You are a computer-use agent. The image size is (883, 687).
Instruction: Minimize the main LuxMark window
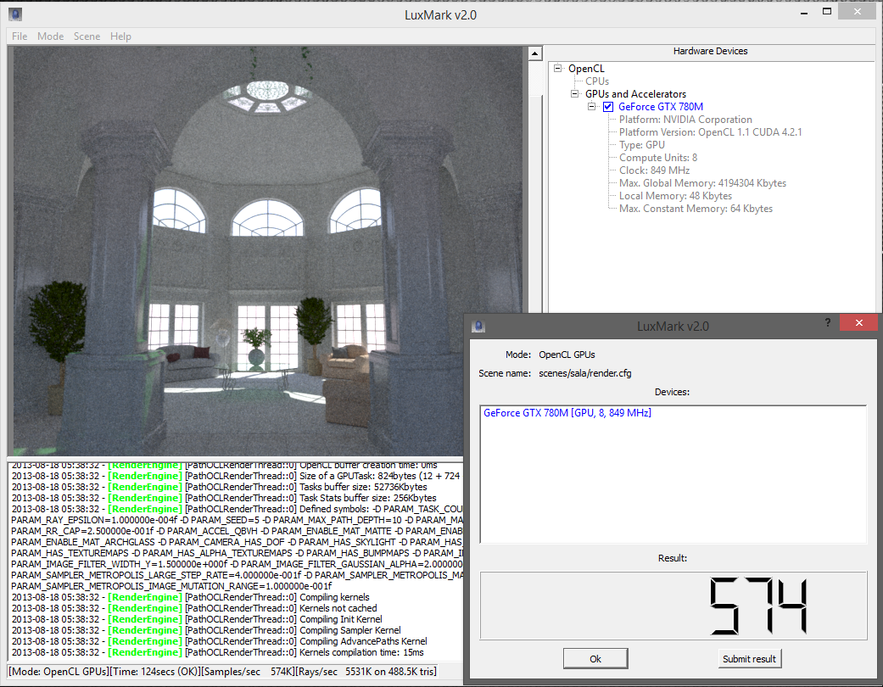[804, 13]
